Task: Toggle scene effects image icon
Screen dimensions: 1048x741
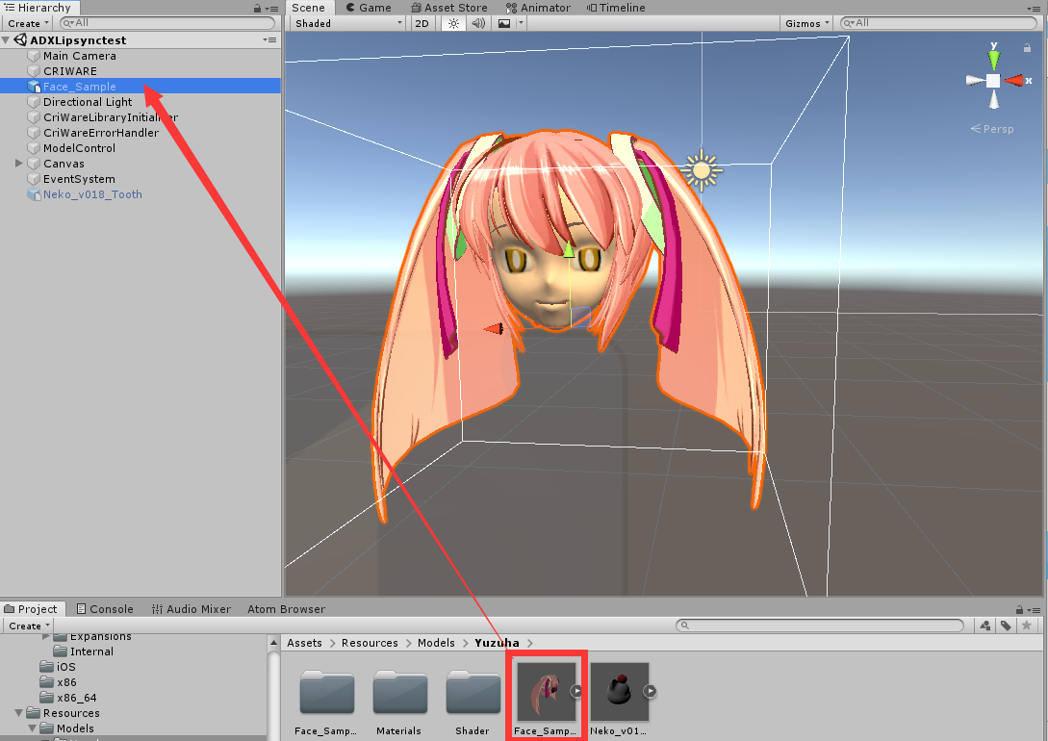Action: (504, 23)
